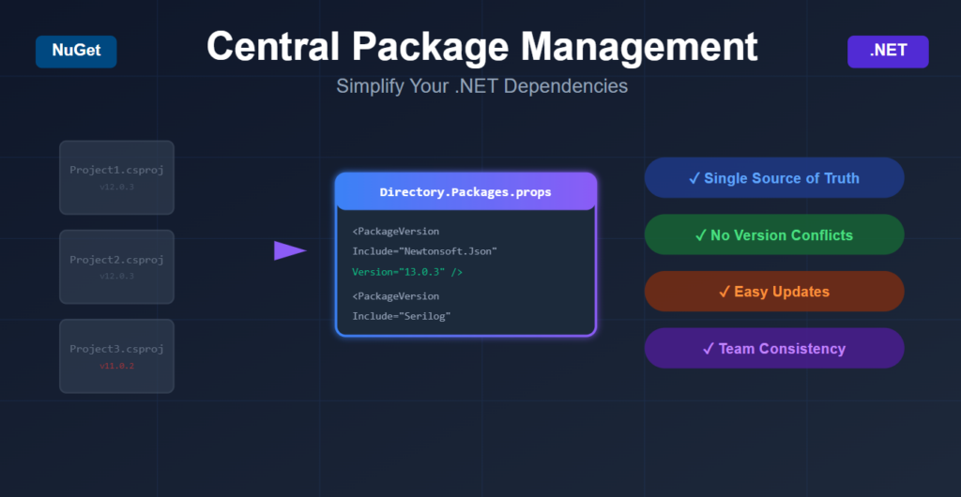This screenshot has width=961, height=497.
Task: Open the Project1.csproj card
Action: tap(116, 177)
